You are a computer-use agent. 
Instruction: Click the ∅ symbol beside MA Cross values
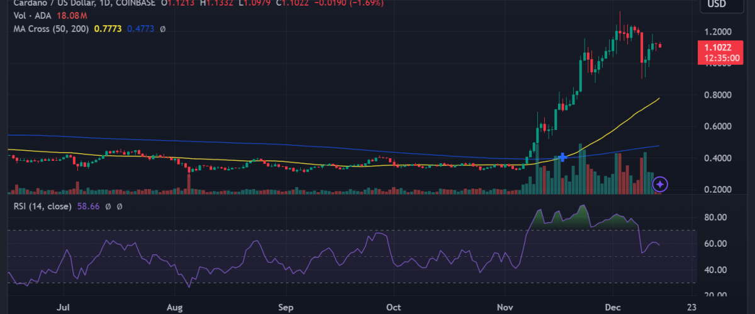point(162,29)
